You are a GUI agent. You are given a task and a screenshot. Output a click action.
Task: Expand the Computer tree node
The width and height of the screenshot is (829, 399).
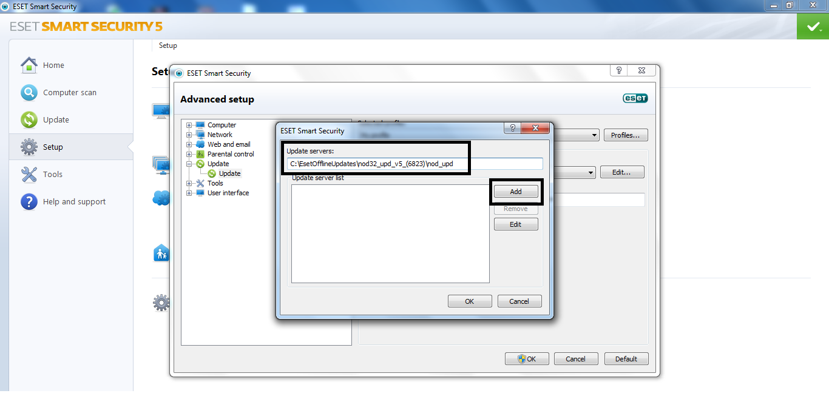[x=189, y=125]
